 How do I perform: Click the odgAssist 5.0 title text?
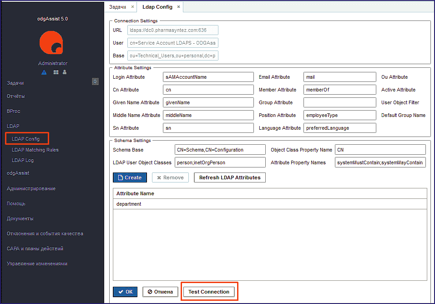pos(52,19)
